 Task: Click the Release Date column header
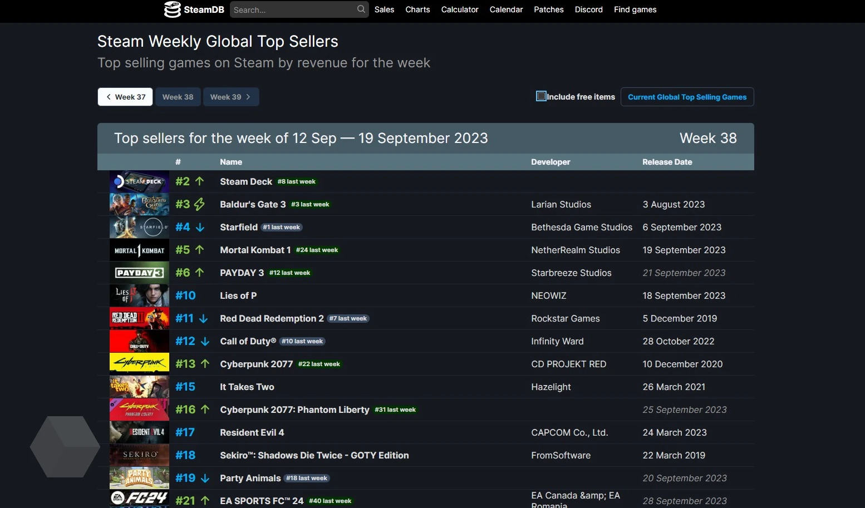coord(667,162)
